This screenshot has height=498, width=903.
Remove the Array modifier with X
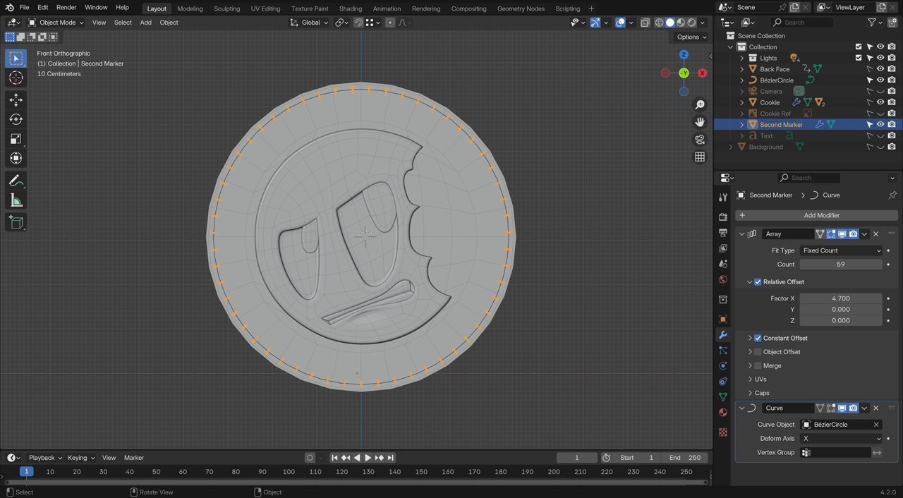[x=875, y=233]
